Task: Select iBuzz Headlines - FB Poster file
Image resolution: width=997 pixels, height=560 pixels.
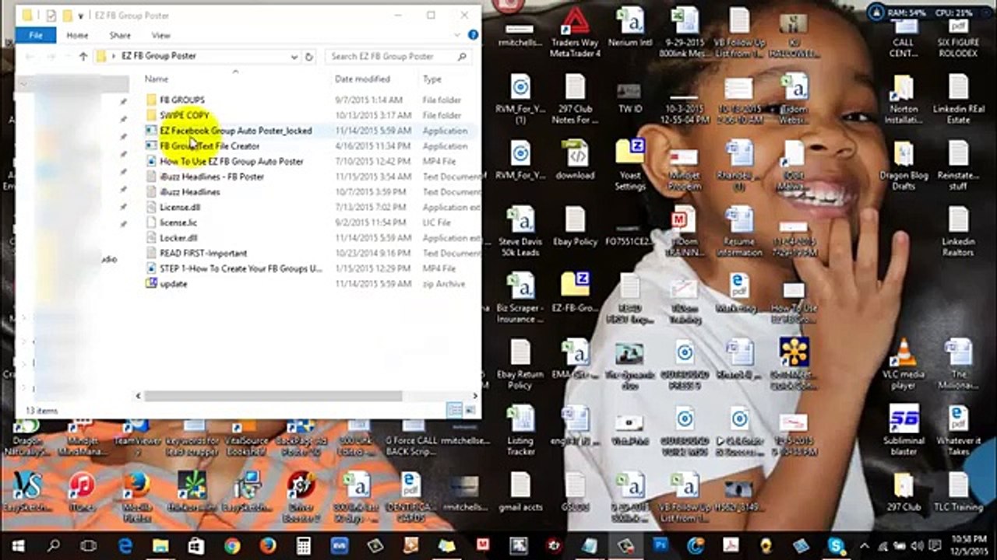Action: point(212,177)
